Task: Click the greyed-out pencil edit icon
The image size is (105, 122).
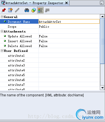Action: pyautogui.click(x=17, y=10)
